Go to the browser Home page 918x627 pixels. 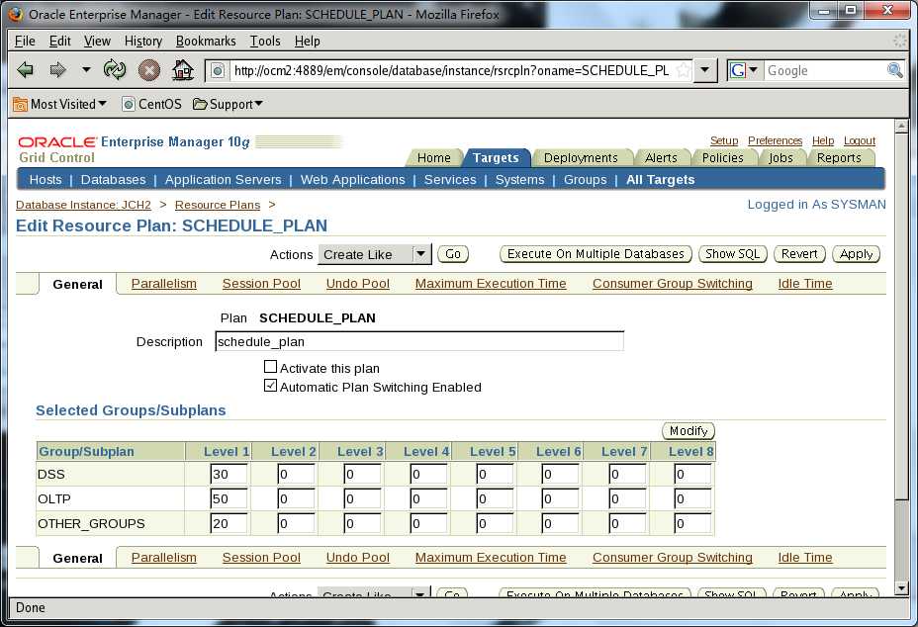183,70
